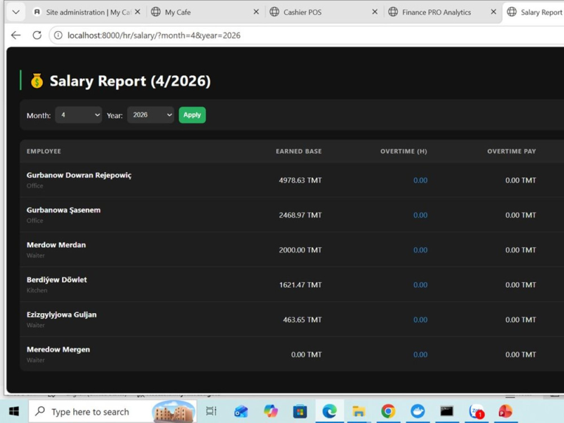Click the EMPLOYEE column header
The height and width of the screenshot is (423, 564).
point(43,151)
